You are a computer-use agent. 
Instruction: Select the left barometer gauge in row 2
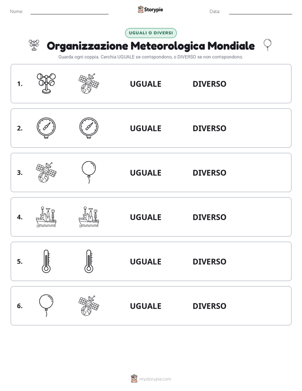[46, 128]
